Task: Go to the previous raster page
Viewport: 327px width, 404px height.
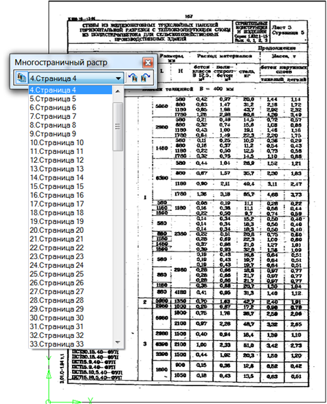Action: pyautogui.click(x=133, y=78)
